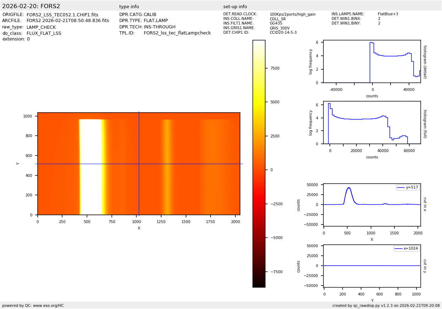Click the lamp name FlatBlue+3
The height and width of the screenshot is (309, 442).
388,14
